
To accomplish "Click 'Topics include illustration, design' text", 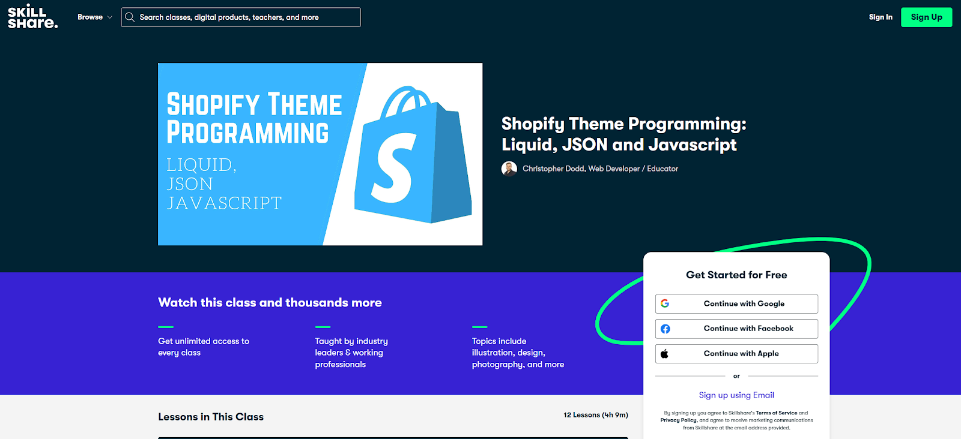I will coord(518,353).
